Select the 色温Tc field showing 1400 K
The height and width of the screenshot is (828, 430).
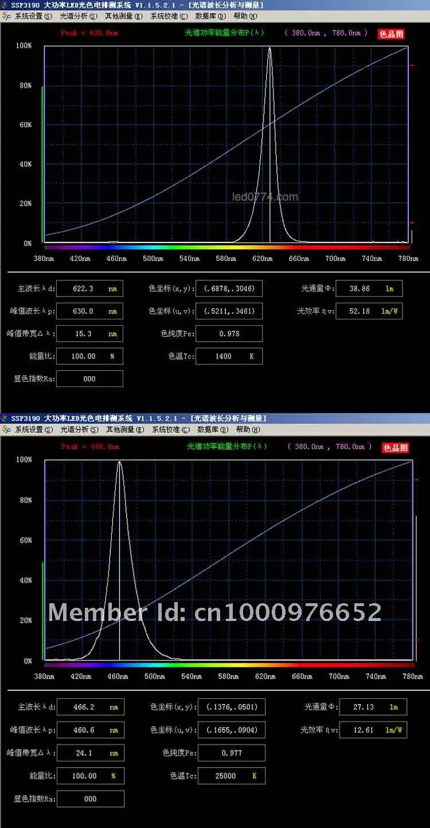click(229, 356)
